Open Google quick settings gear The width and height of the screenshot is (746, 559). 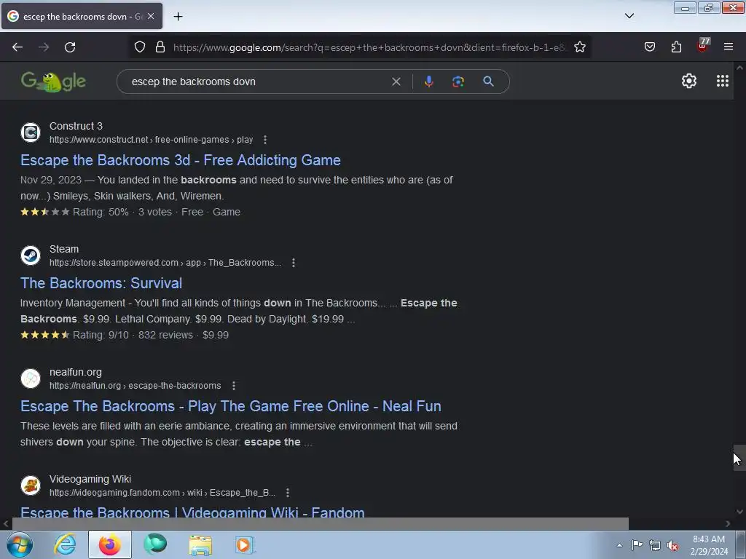[x=689, y=82]
